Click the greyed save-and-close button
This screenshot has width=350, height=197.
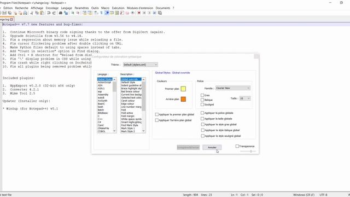188,147
